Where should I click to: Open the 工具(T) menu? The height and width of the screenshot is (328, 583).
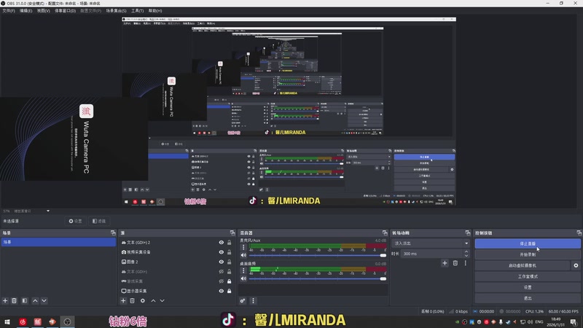[137, 11]
